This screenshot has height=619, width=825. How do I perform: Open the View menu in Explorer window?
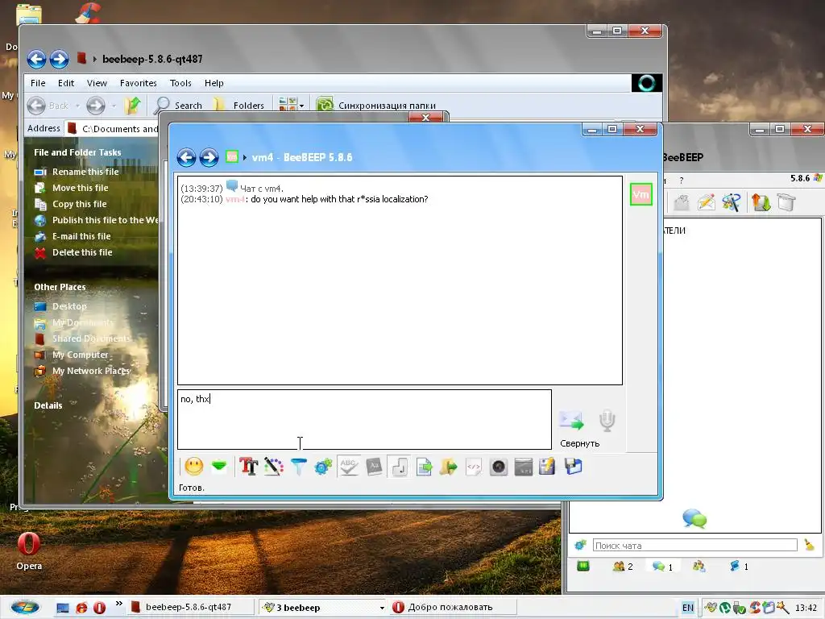[97, 83]
